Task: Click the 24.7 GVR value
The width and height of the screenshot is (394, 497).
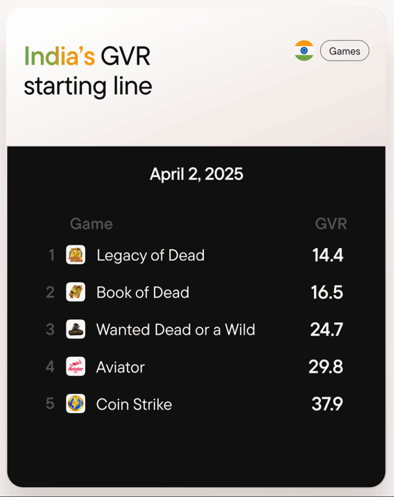Action: click(327, 330)
